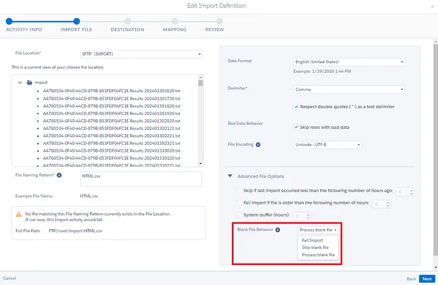Click the skip-import hours number field
The image size is (438, 285).
tap(405, 192)
